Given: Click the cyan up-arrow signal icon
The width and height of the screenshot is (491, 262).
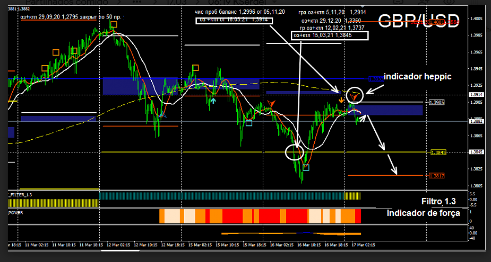Looking at the screenshot, I should point(213,101).
